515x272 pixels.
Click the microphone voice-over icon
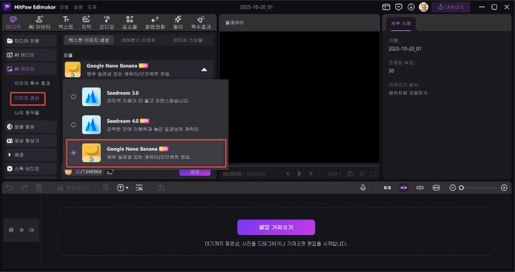point(363,188)
